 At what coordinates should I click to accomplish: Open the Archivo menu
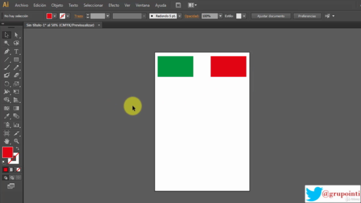point(21,5)
